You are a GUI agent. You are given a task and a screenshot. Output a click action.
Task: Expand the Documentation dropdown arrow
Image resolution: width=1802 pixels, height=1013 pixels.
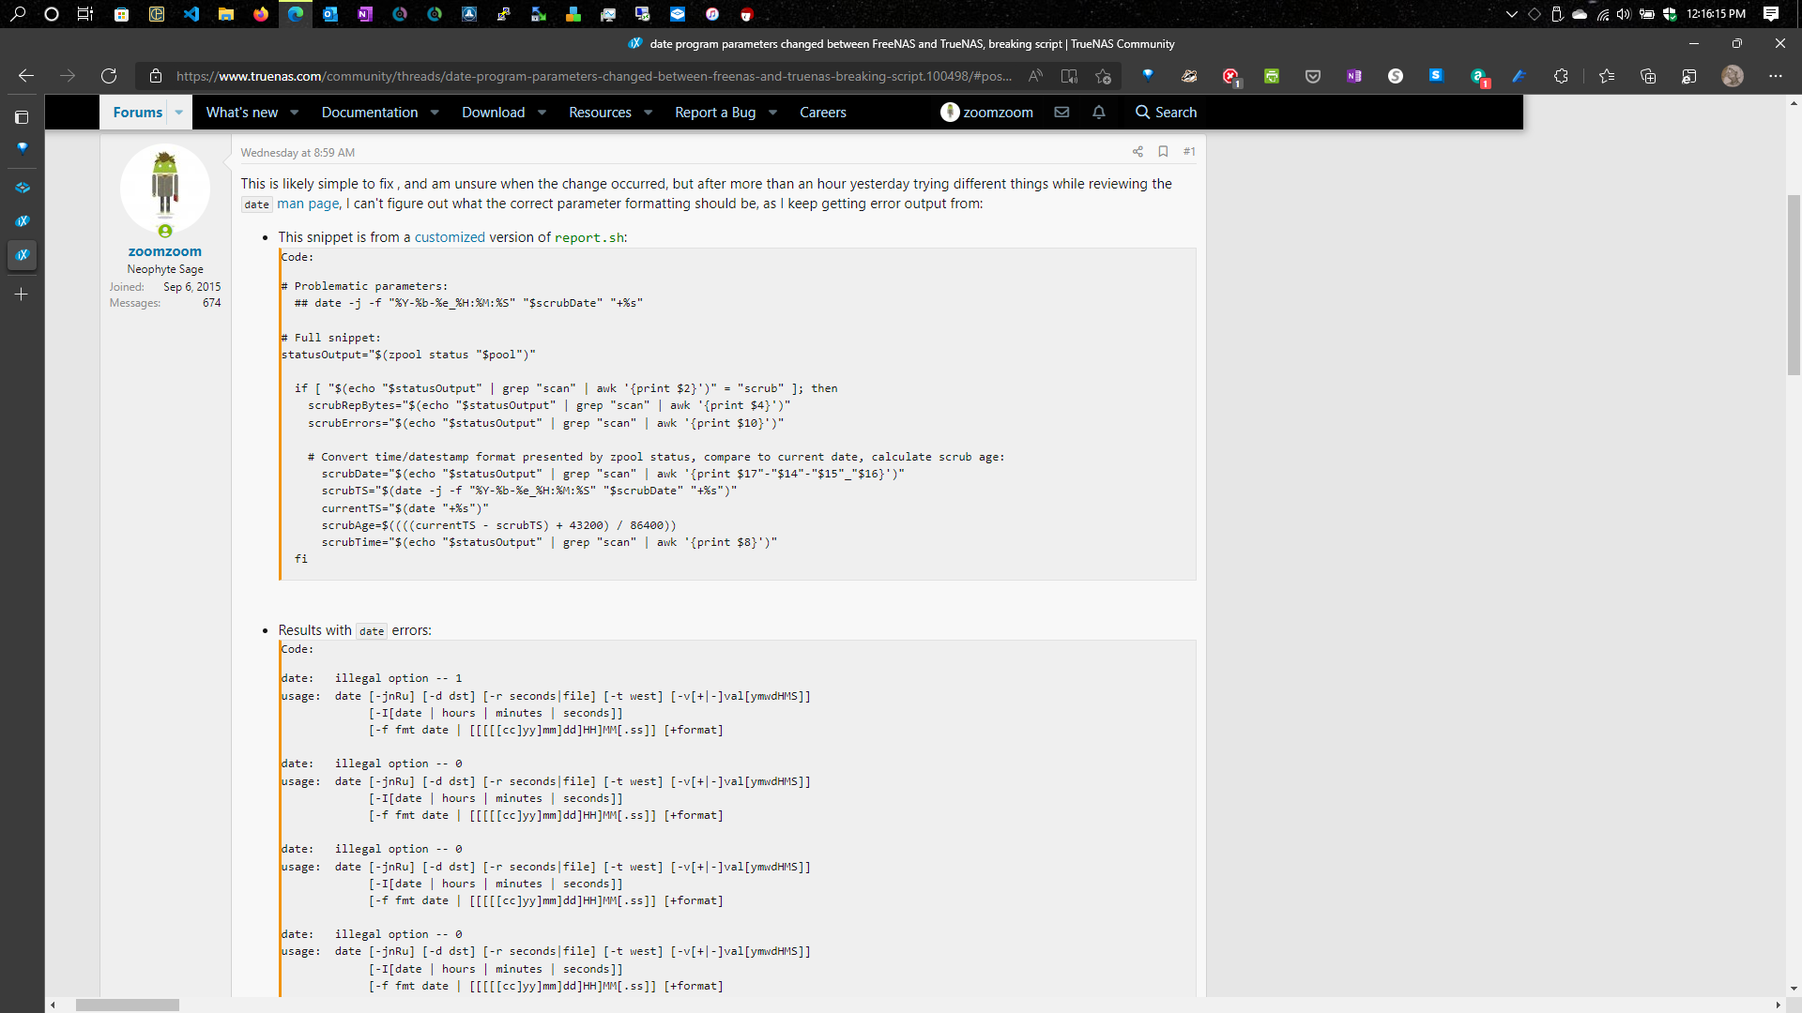coord(435,112)
